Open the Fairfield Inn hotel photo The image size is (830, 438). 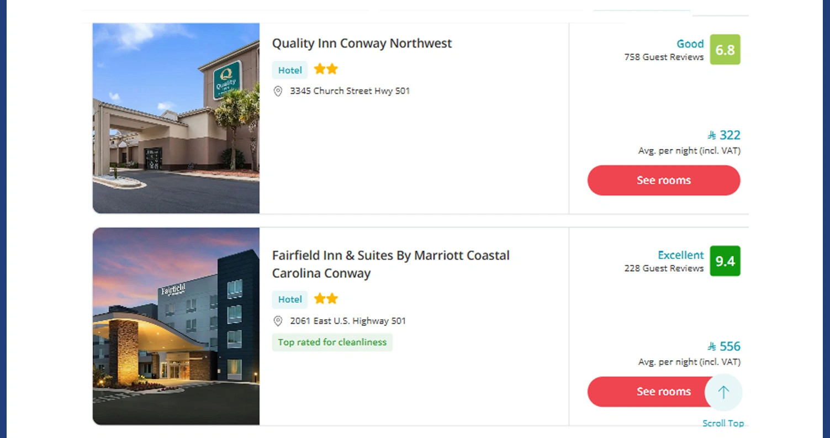pos(176,326)
